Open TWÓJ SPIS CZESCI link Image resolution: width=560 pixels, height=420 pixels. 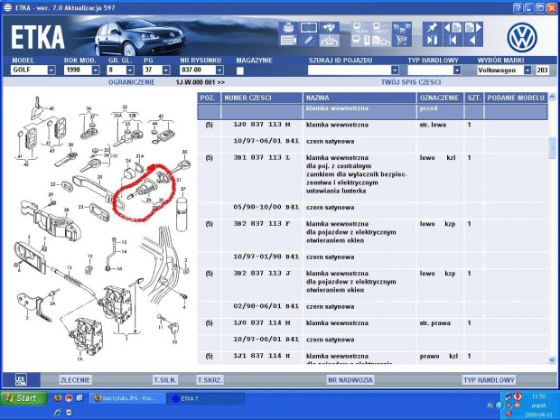pyautogui.click(x=411, y=82)
